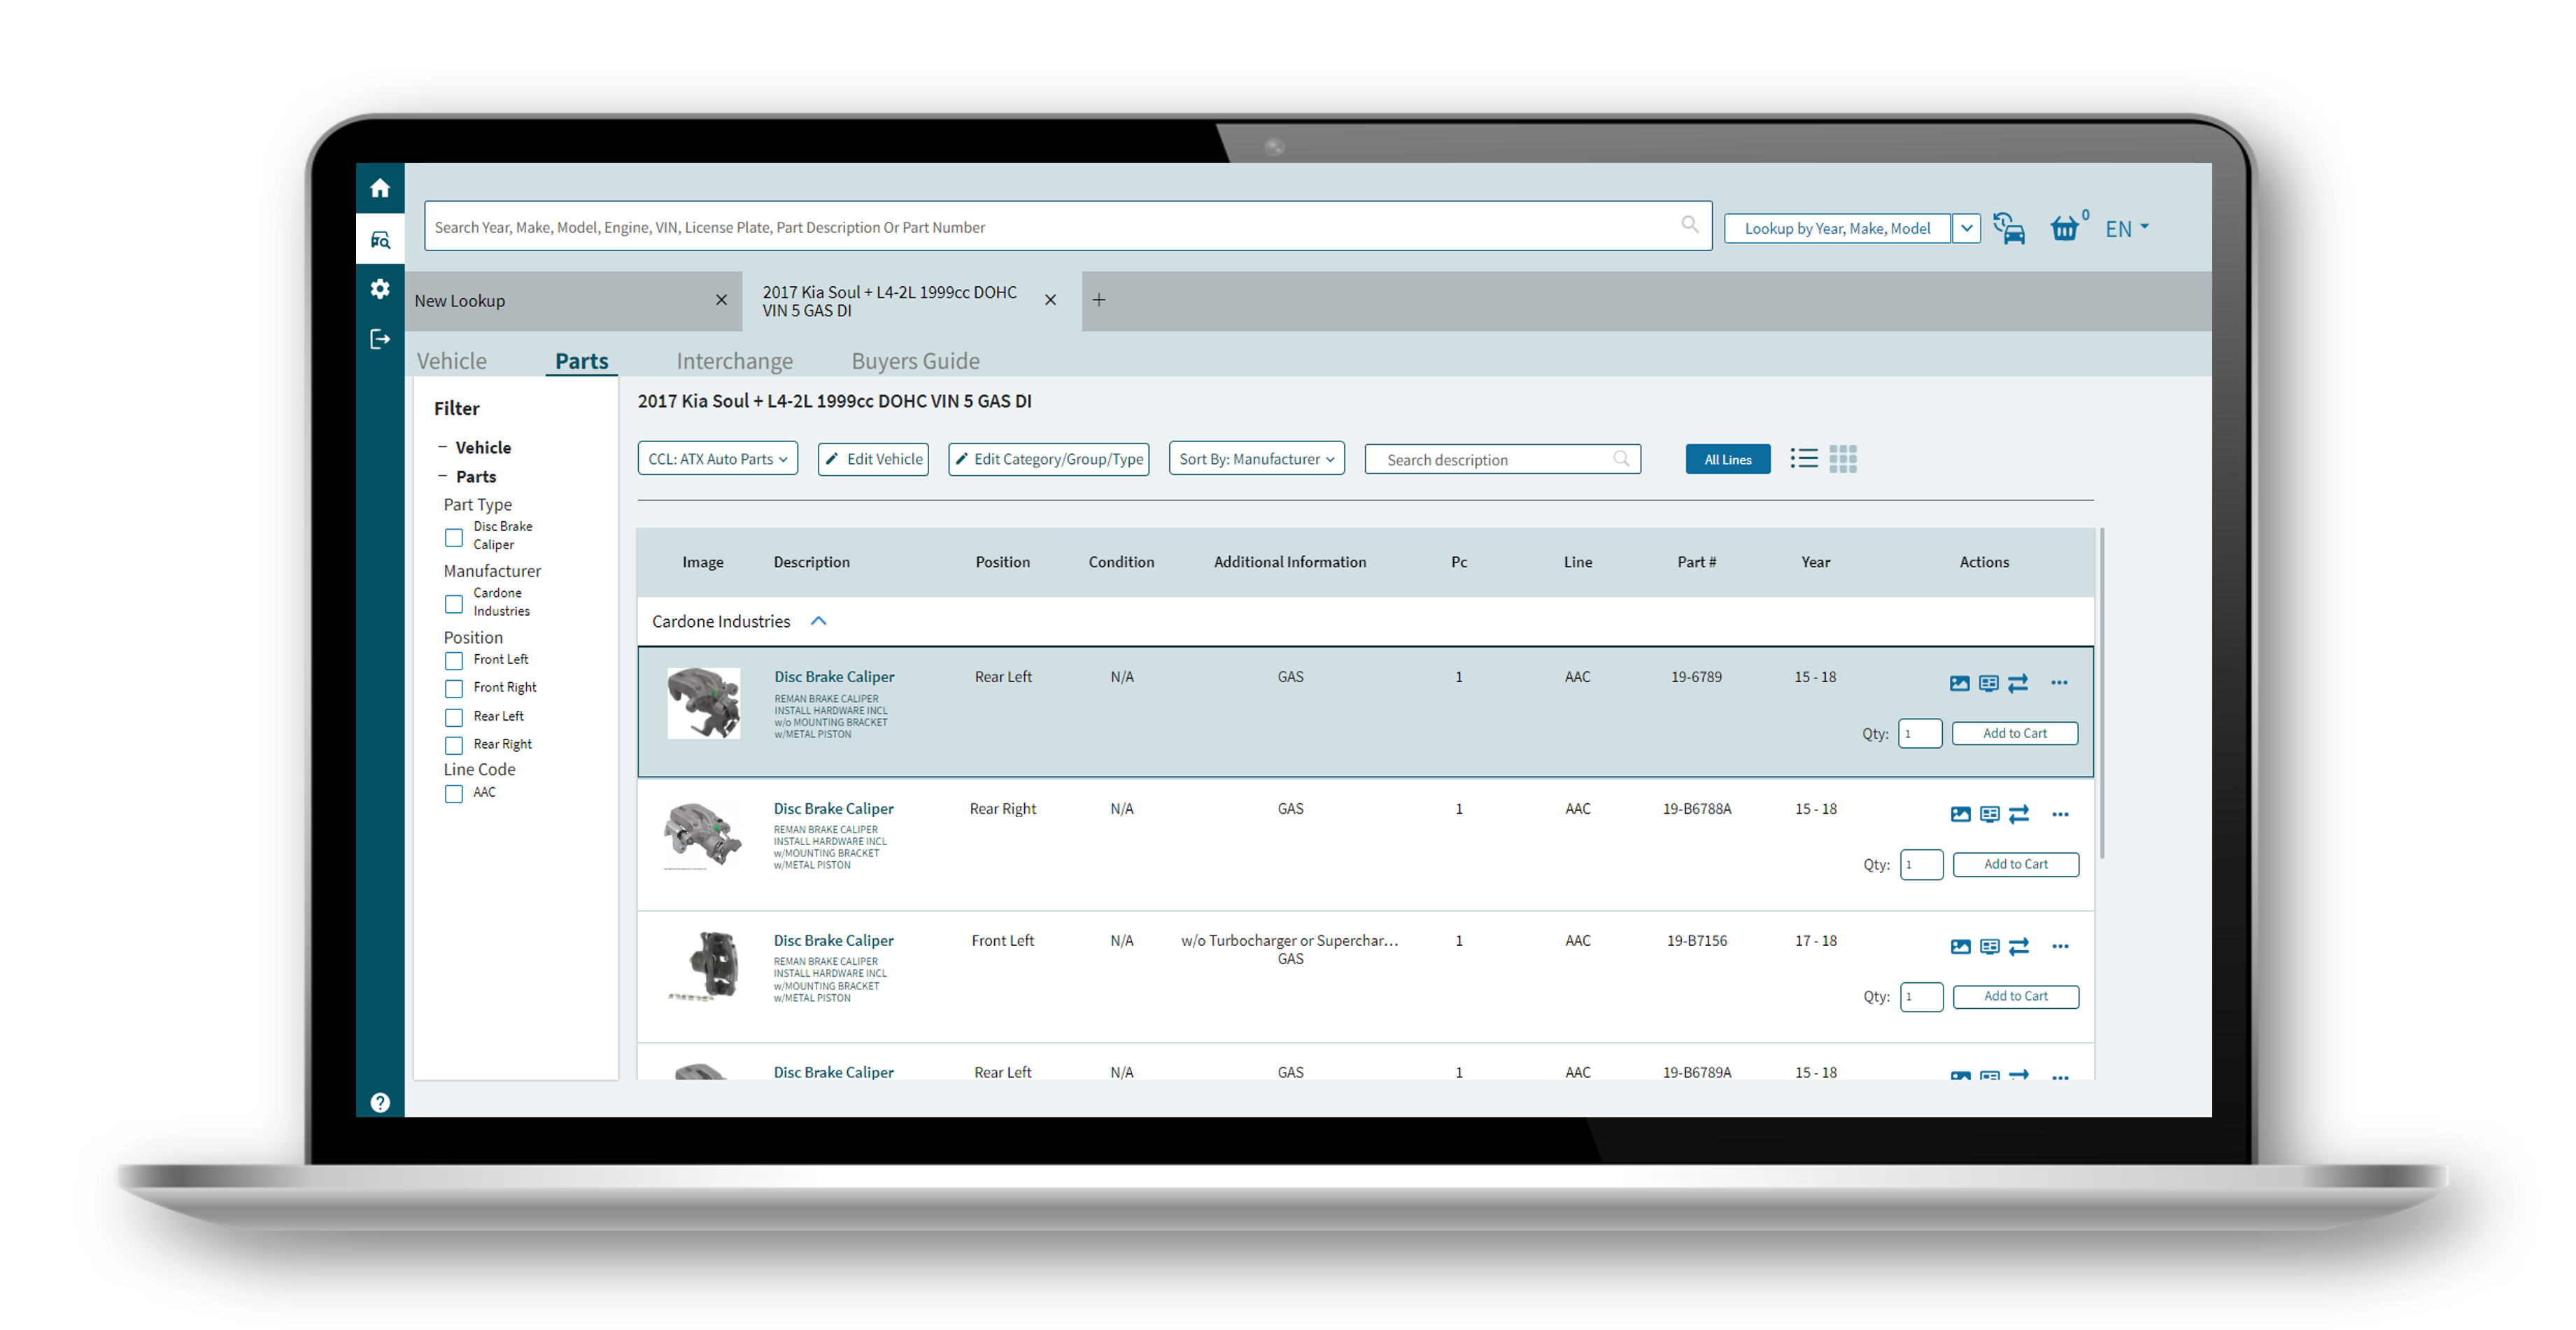Switch results to grid view
The height and width of the screenshot is (1330, 2576).
1843,458
